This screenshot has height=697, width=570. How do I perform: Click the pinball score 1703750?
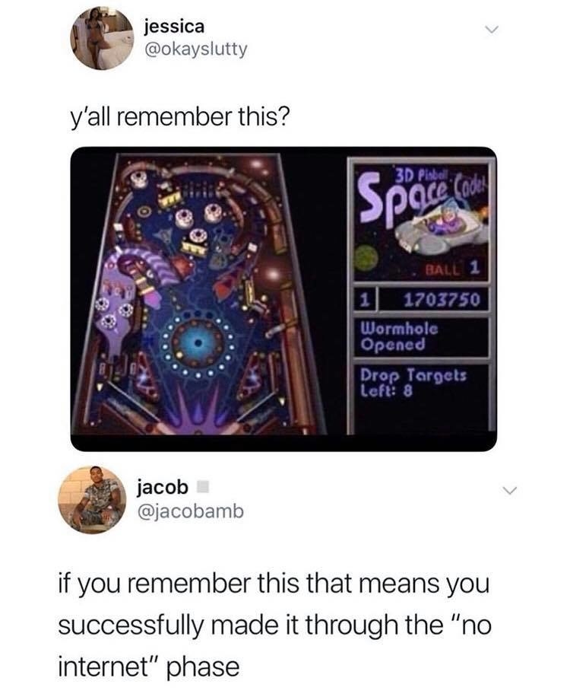[442, 299]
